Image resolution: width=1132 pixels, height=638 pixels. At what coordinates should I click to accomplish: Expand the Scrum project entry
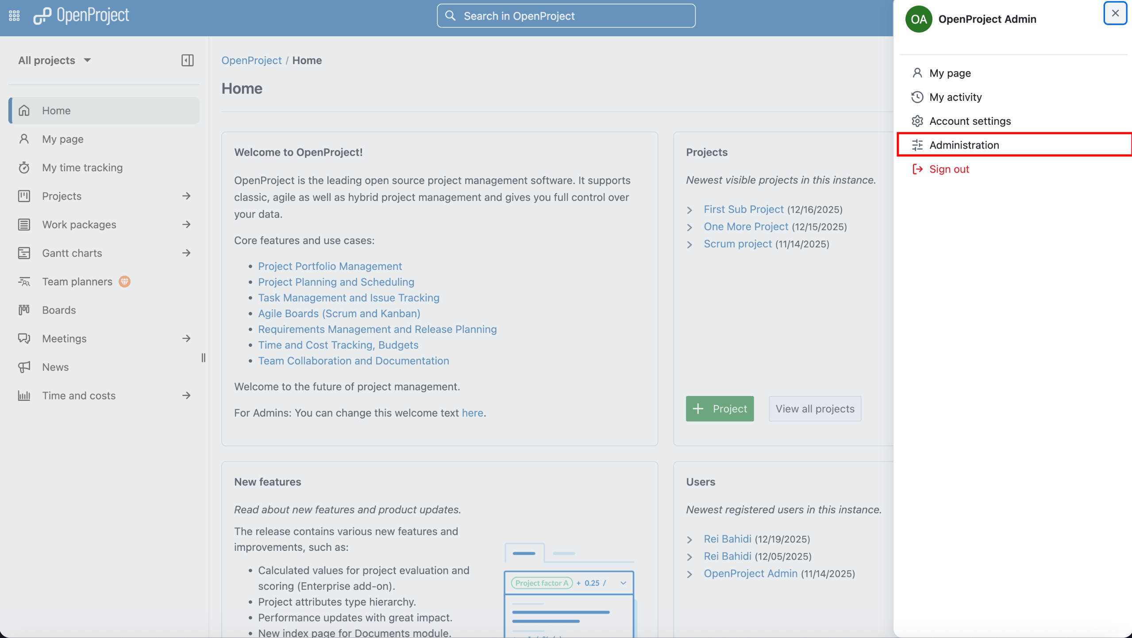click(x=689, y=244)
